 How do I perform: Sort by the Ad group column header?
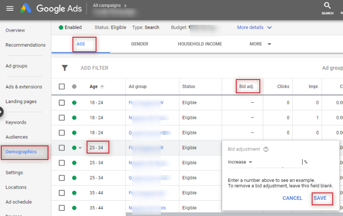pyautogui.click(x=138, y=86)
